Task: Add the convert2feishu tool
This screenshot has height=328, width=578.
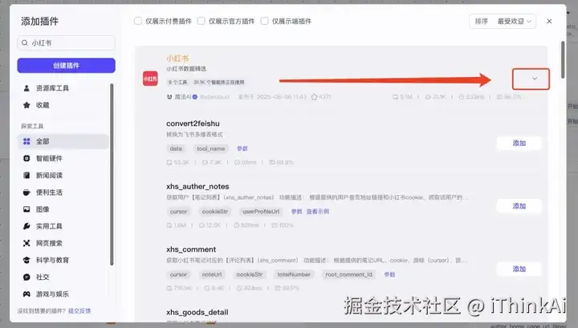Action: coord(519,144)
